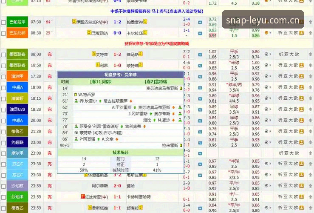Click the 0-0 score of 巴海亚BA match

117,33
